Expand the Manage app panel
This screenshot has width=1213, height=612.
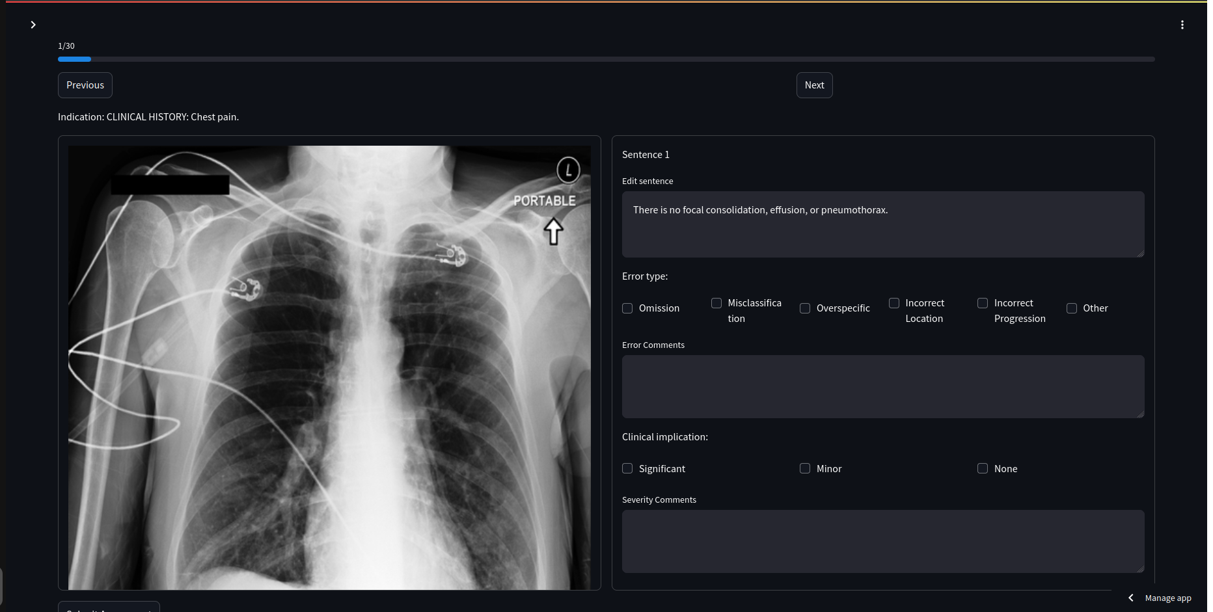(1168, 598)
